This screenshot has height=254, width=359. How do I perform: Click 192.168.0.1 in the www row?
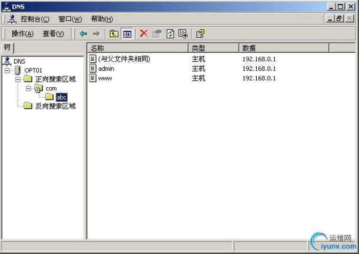(259, 78)
